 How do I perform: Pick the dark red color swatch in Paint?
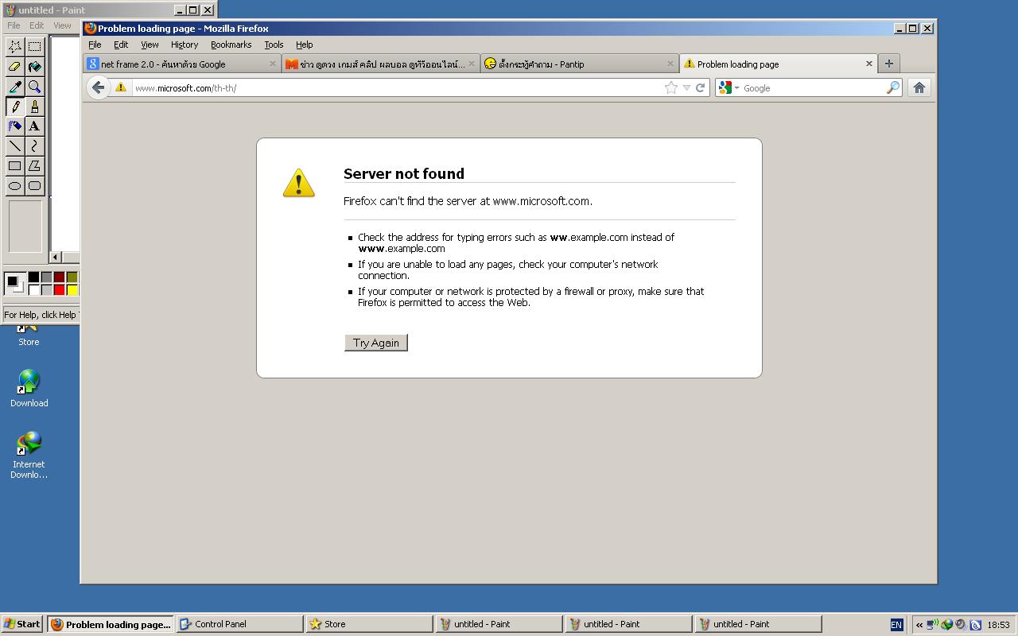click(x=59, y=277)
